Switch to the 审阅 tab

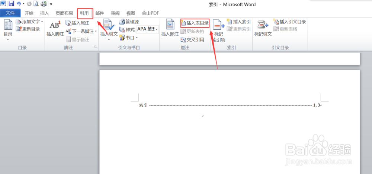pos(115,13)
